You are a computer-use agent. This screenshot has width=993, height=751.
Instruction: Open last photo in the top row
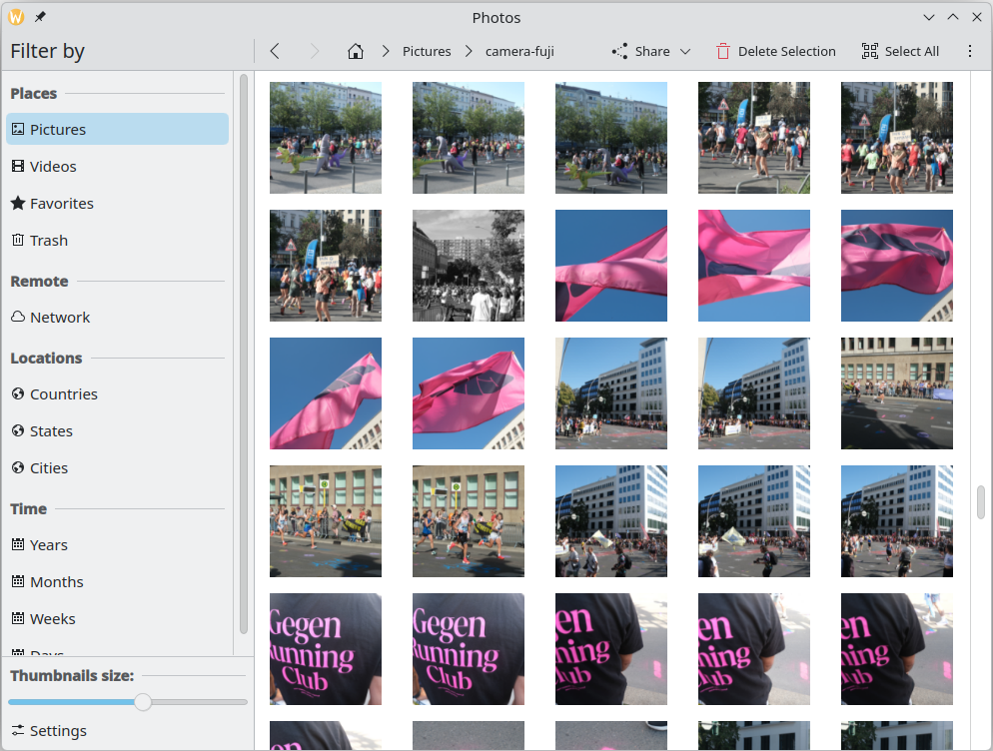click(897, 138)
